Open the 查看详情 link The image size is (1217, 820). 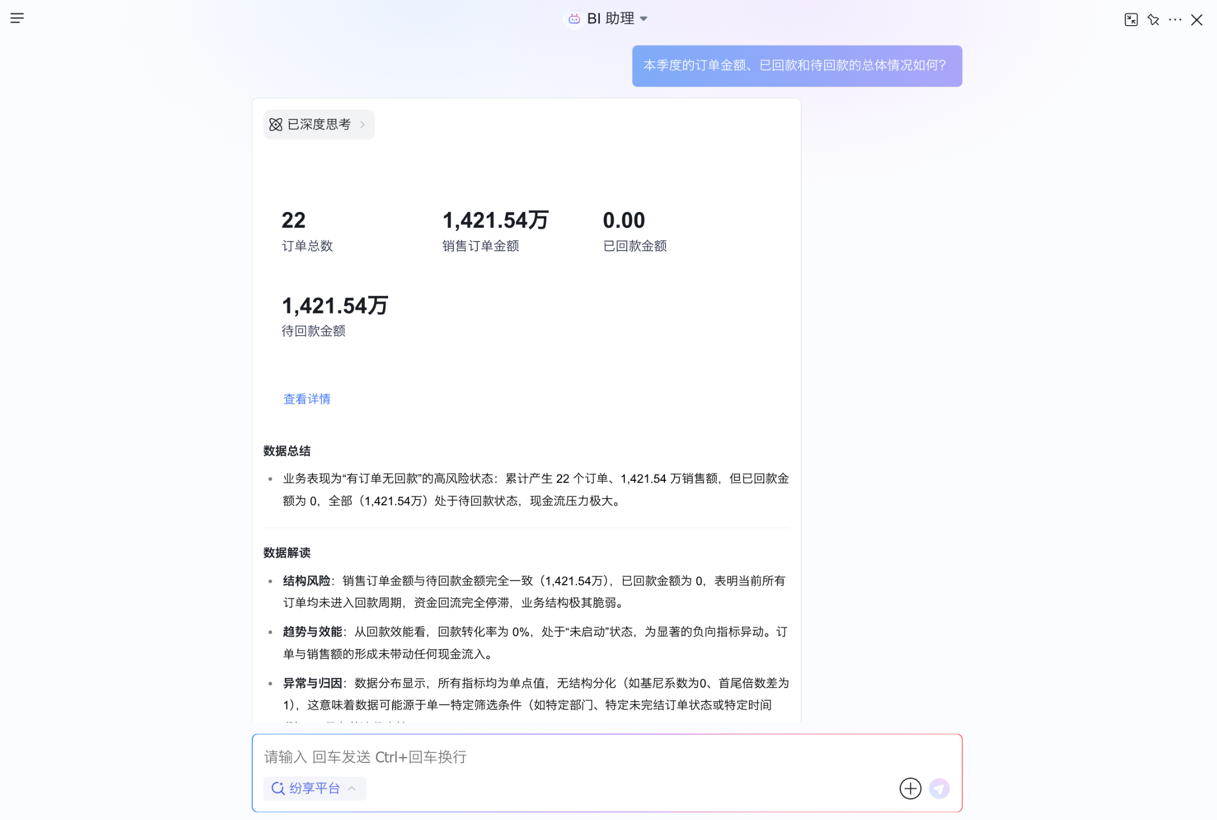[x=307, y=399]
